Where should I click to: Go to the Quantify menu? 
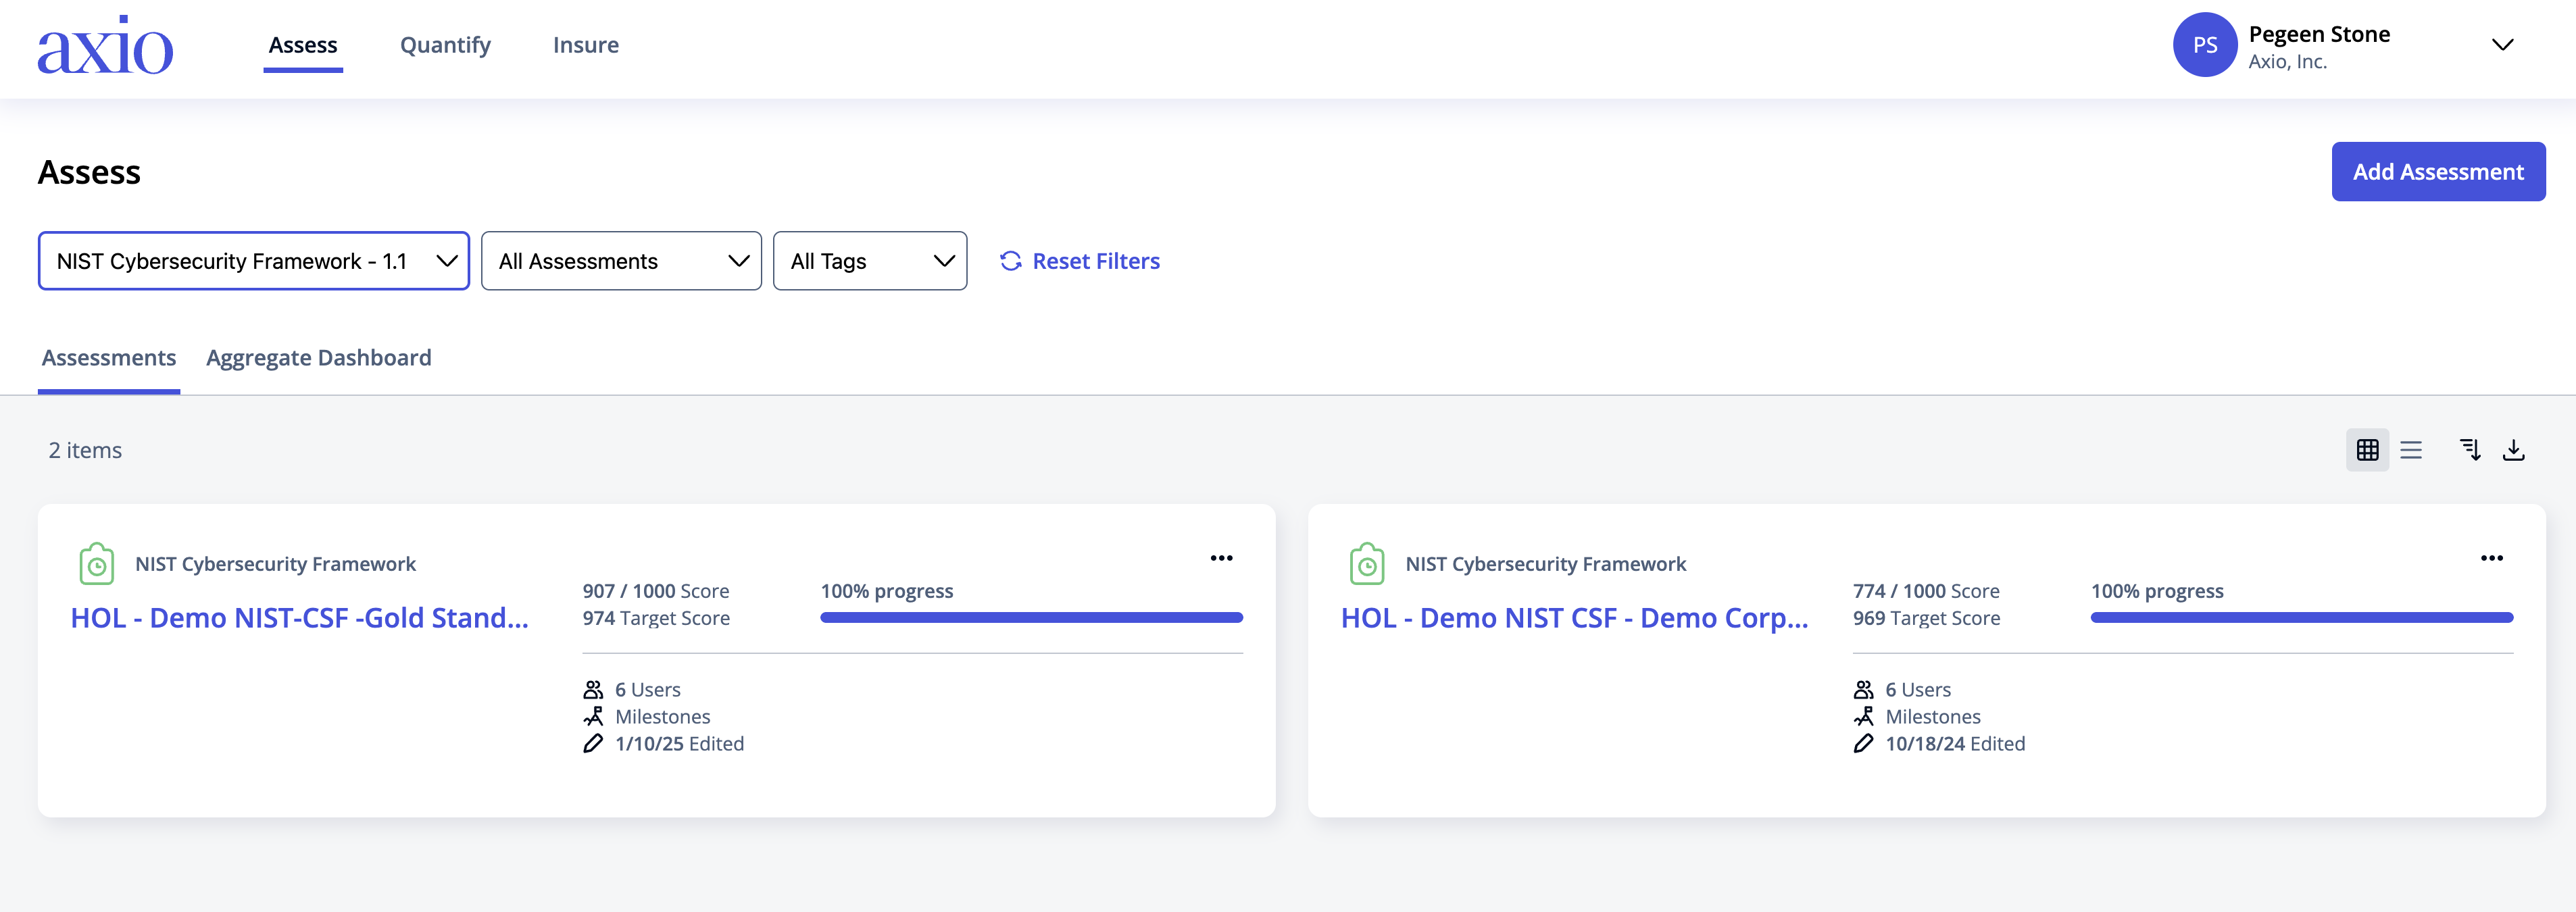tap(445, 45)
